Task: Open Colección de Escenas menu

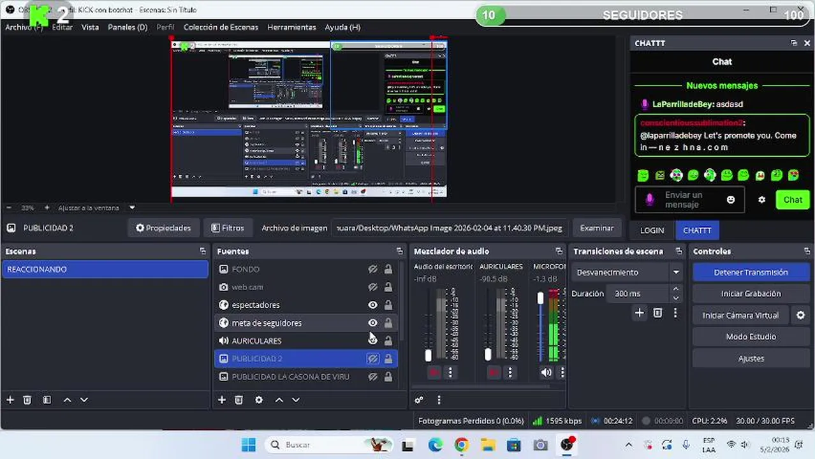Action: pos(221,27)
